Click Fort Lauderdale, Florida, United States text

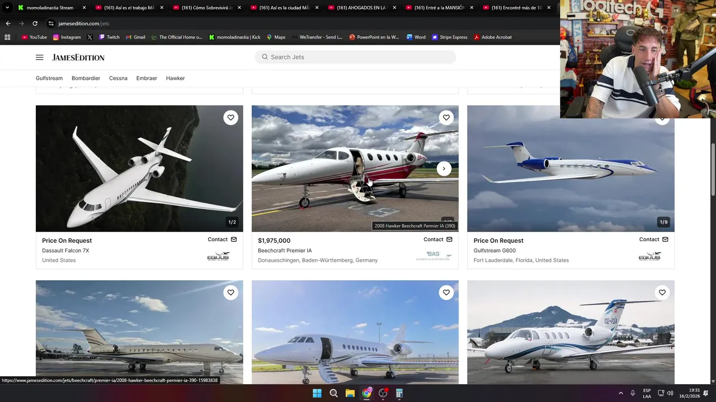coord(521,260)
